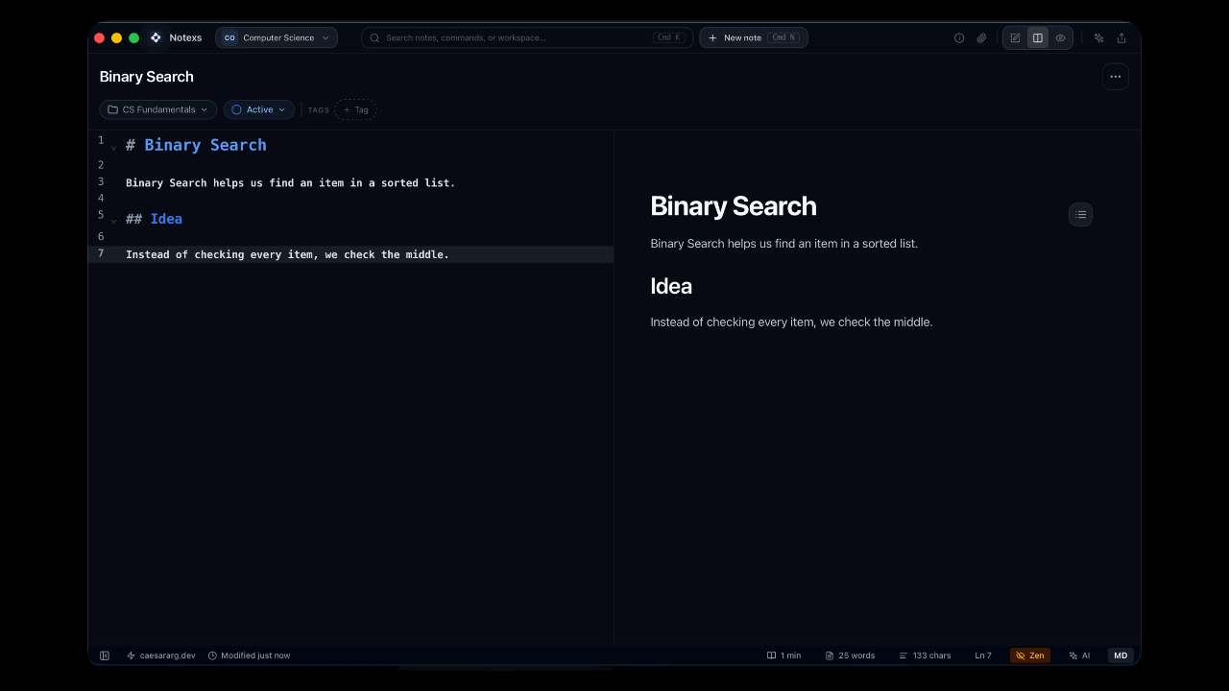Click editor line 3 sentence about sorted list

(290, 182)
